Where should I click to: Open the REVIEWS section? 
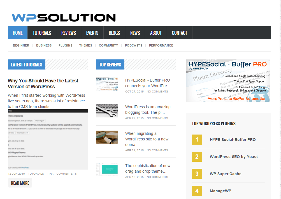tap(68, 33)
